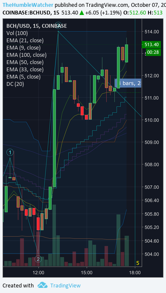Click the green up-arrow change indicator in header
The width and height of the screenshot is (166, 293).
point(82,13)
